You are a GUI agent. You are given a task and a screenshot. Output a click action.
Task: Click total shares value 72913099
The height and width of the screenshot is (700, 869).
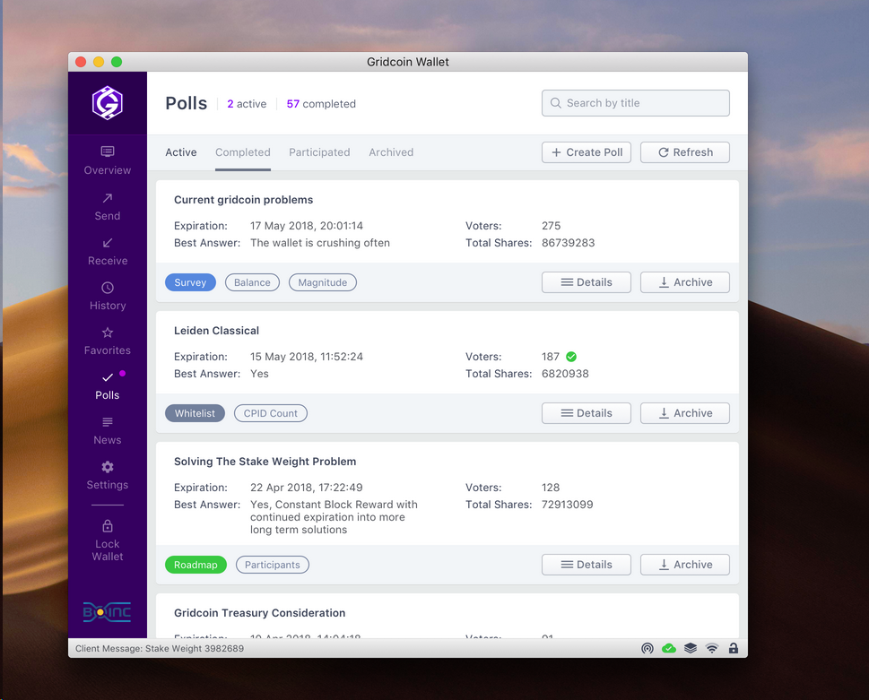pyautogui.click(x=567, y=505)
